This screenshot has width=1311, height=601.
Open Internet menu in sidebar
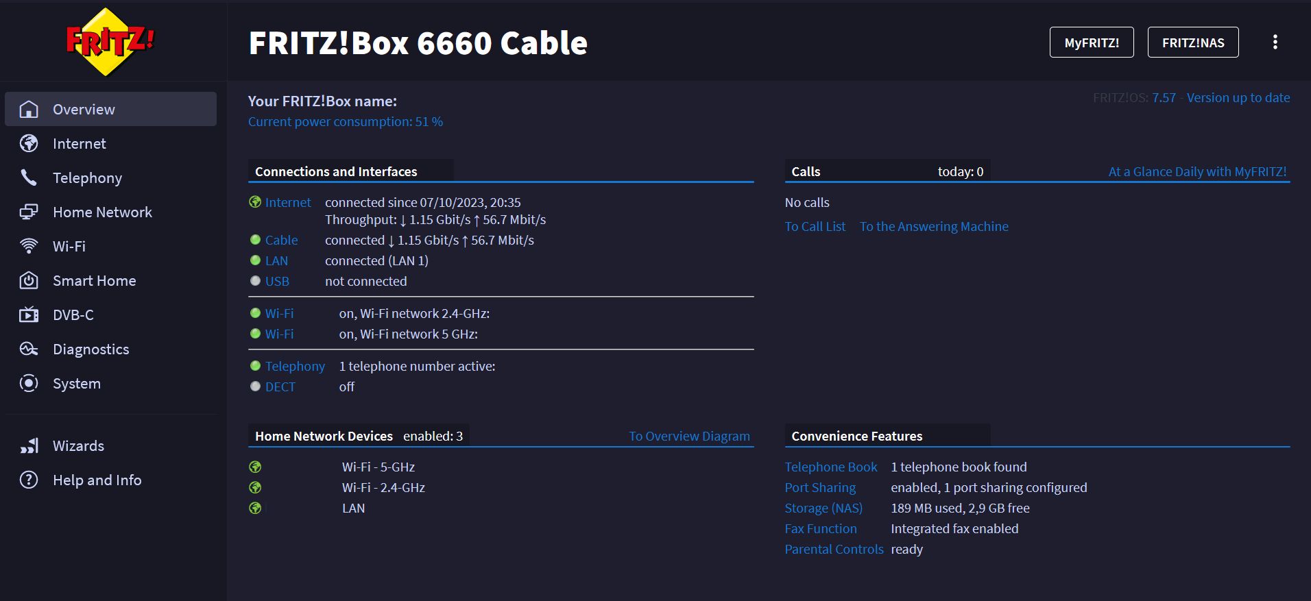pyautogui.click(x=110, y=143)
